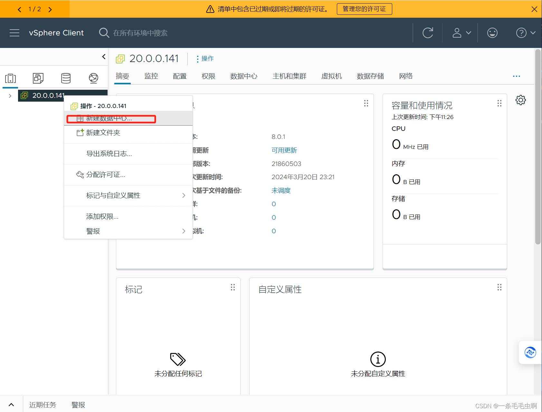
Task: Open the floating assistant widget icon
Action: pyautogui.click(x=530, y=352)
